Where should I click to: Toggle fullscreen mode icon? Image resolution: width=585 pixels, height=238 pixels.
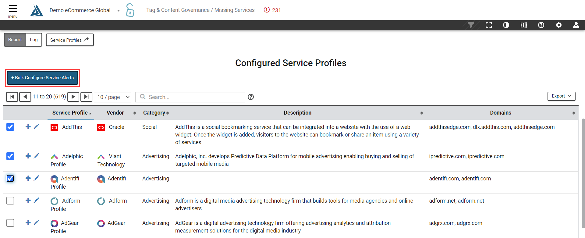tap(489, 25)
